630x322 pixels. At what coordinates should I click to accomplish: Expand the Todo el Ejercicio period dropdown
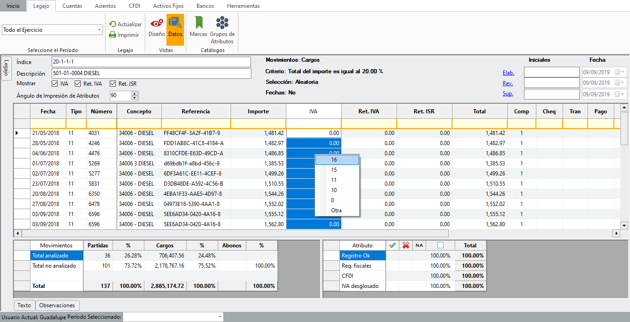(x=99, y=30)
